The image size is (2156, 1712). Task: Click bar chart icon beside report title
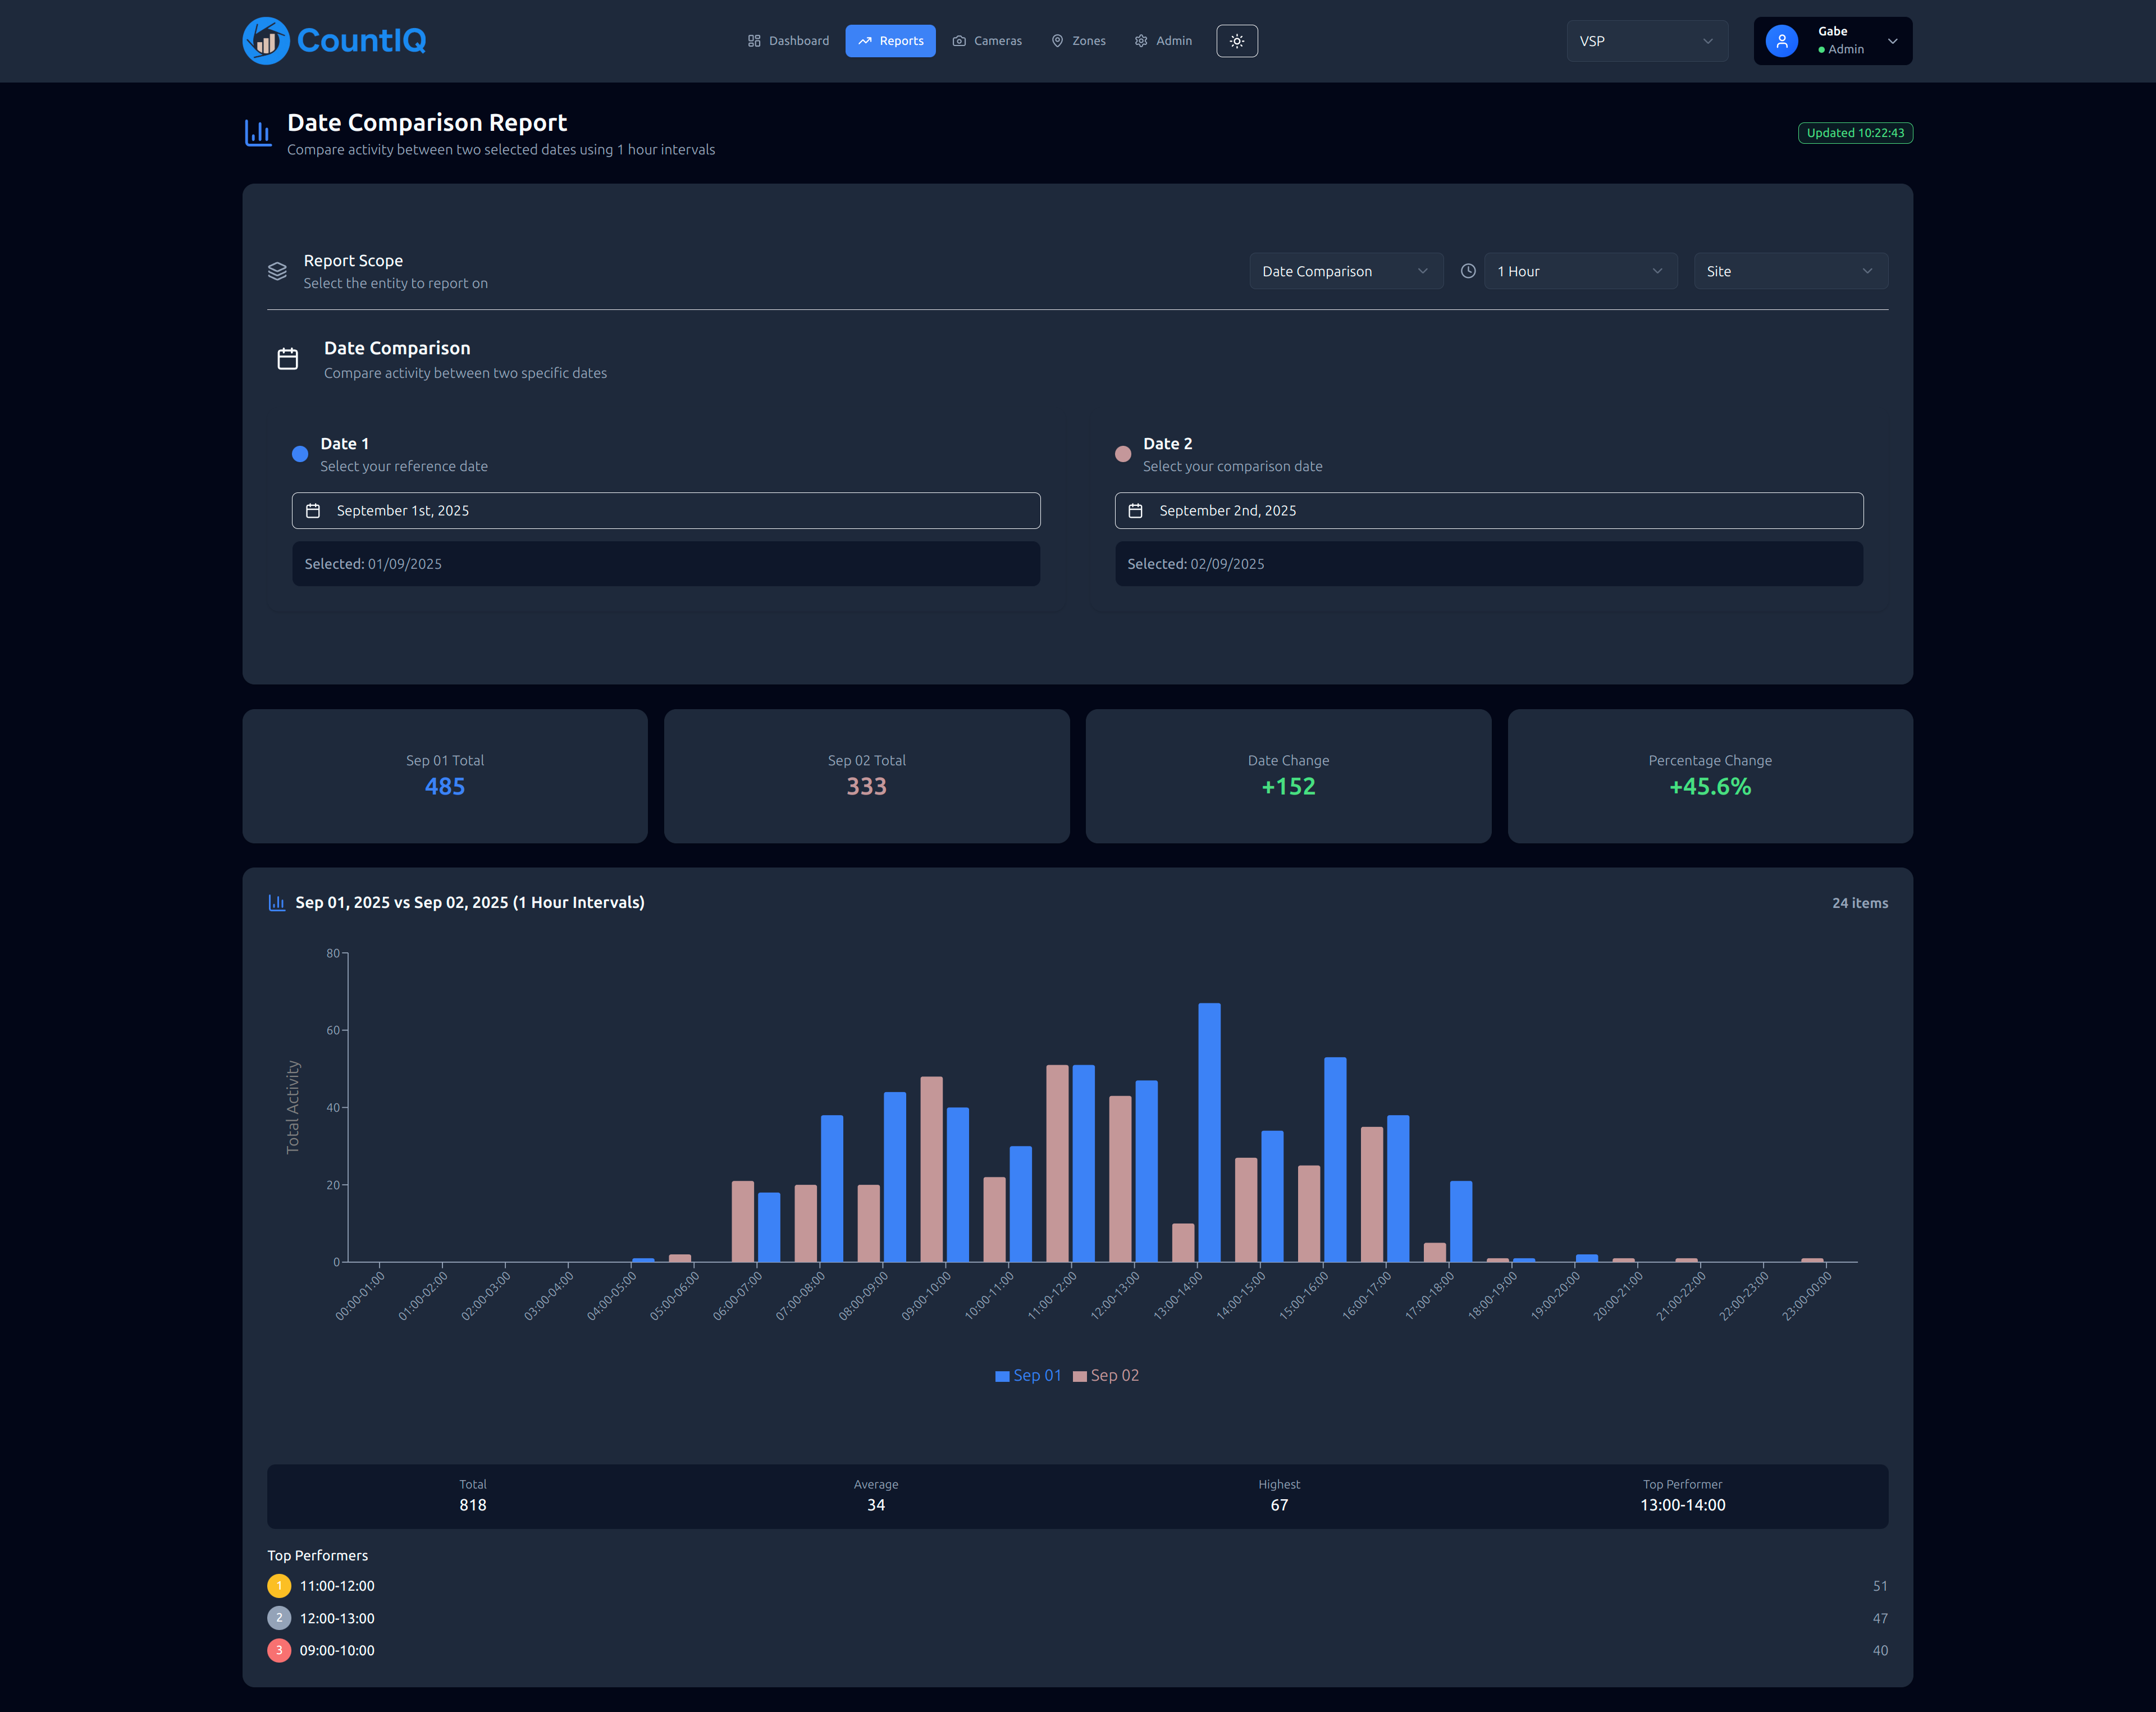[259, 133]
